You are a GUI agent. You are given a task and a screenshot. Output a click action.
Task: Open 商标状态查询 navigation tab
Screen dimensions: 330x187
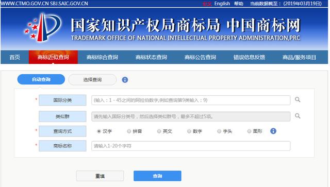[x=151, y=57]
